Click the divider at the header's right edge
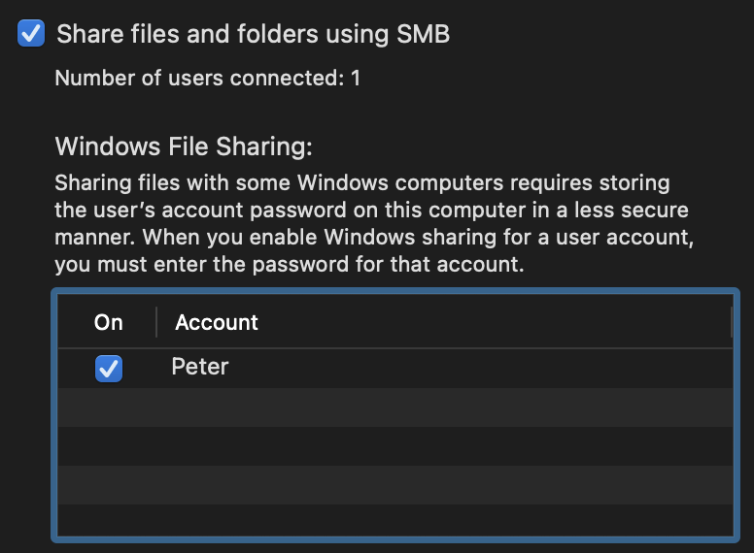The width and height of the screenshot is (754, 553). [731, 323]
